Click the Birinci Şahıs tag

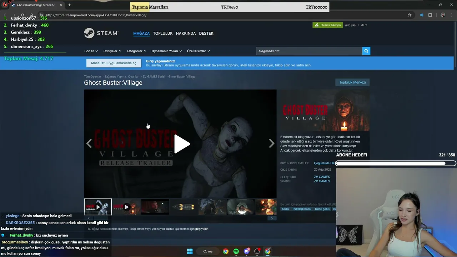pyautogui.click(x=322, y=209)
